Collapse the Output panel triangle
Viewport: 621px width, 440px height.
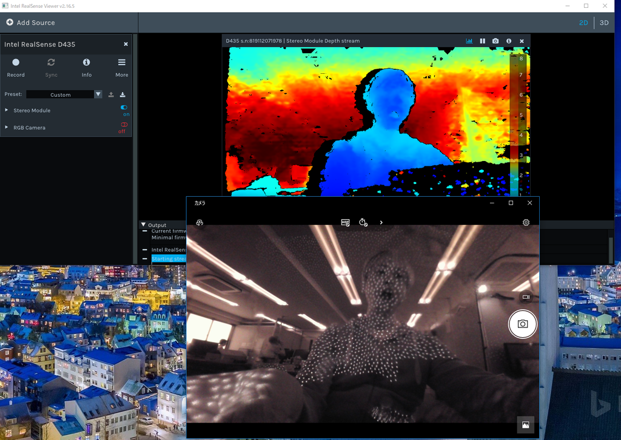click(x=143, y=225)
